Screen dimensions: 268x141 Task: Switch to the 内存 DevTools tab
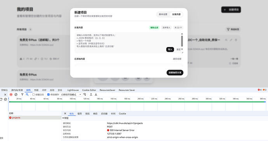(44, 90)
